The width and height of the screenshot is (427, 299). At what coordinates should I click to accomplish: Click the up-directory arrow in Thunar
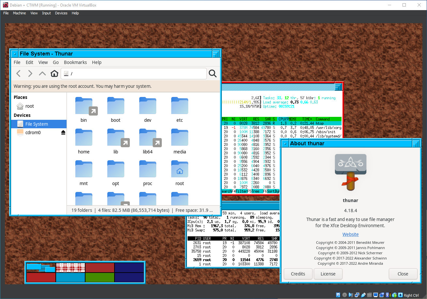point(42,73)
